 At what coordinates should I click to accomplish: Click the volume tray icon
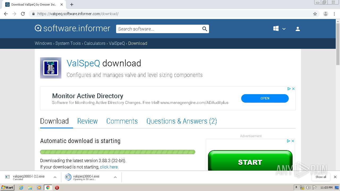point(308,188)
